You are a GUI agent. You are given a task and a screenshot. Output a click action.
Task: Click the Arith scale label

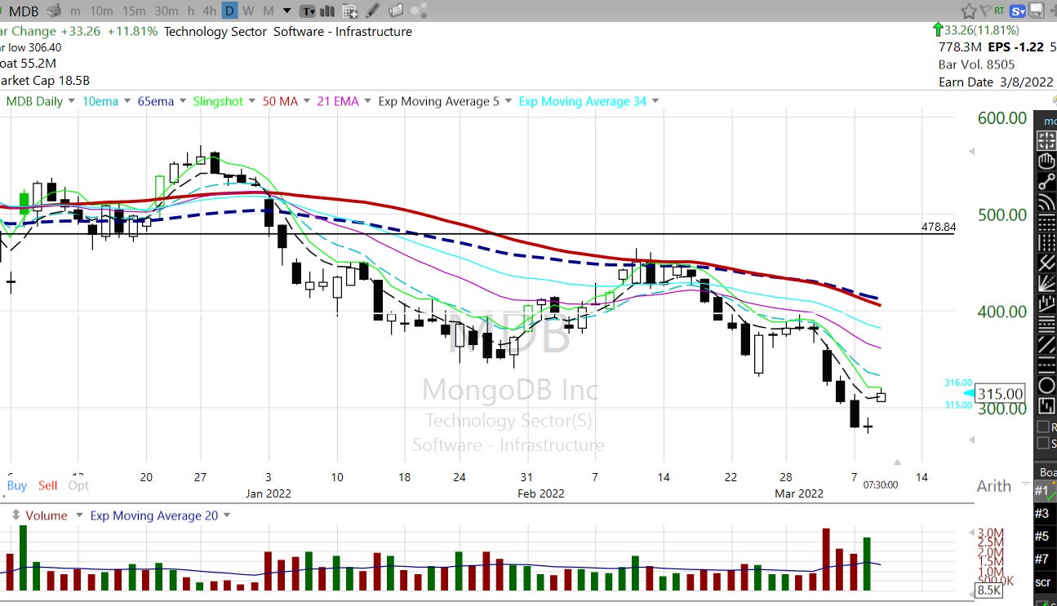click(x=993, y=486)
